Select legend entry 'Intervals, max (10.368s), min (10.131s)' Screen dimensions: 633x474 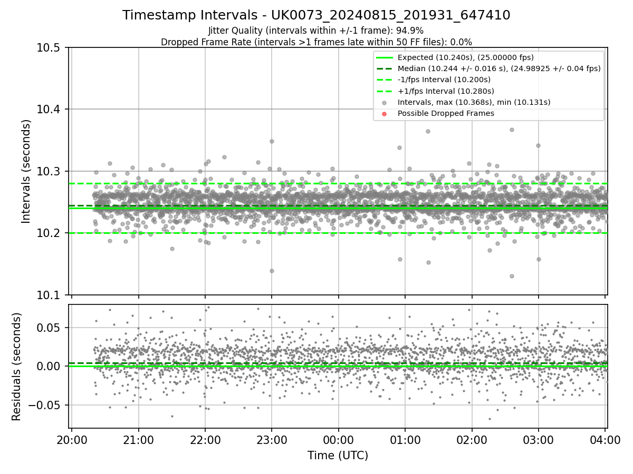coord(474,102)
